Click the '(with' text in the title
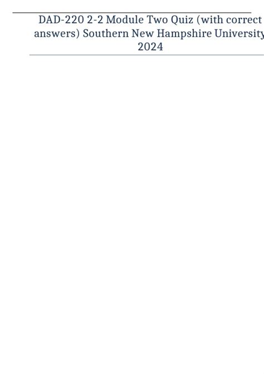This screenshot has width=264, height=374. (x=210, y=20)
